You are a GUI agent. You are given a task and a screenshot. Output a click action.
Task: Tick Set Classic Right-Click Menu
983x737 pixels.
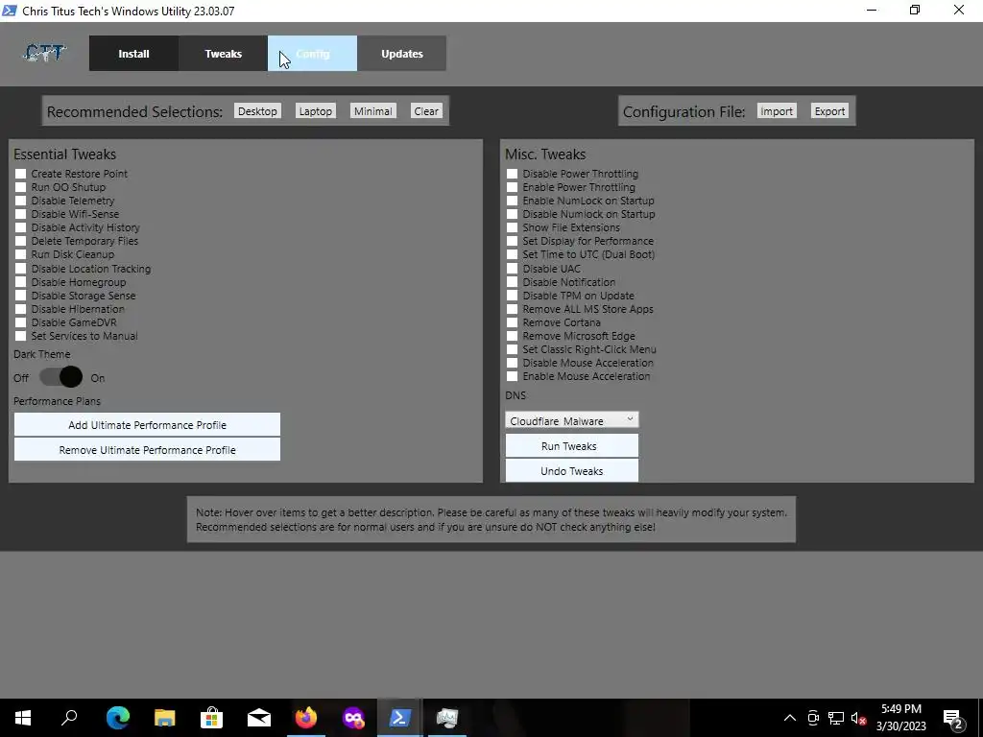(513, 349)
